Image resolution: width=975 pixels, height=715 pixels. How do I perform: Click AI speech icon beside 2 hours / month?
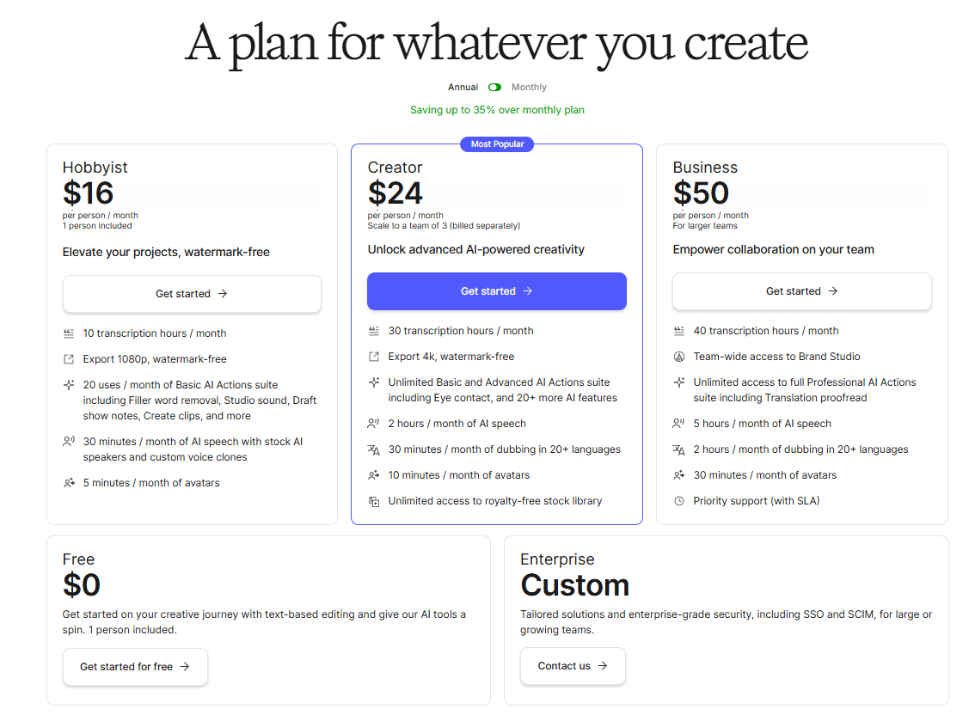(374, 424)
